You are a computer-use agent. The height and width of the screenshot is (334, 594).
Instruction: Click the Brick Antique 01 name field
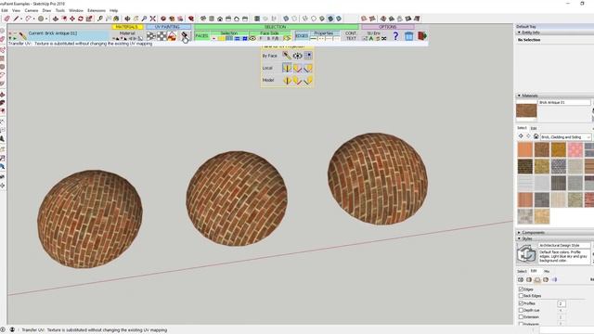click(x=564, y=102)
